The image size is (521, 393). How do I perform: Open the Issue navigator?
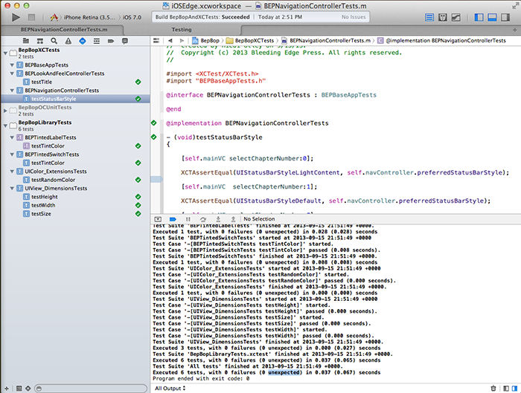coord(68,41)
